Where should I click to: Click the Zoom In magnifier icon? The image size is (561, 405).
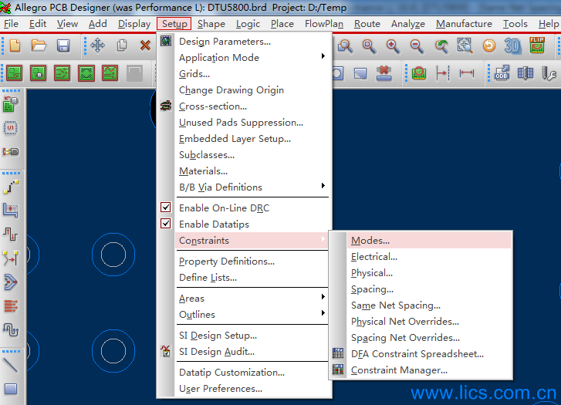tap(393, 46)
